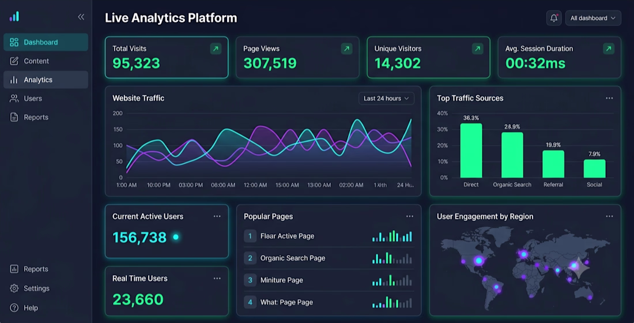Screen dimensions: 634x323
Task: Open Top Traffic Sources options menu
Action: click(609, 98)
